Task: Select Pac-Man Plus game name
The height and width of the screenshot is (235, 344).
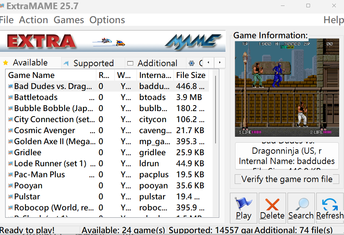Action: [39, 174]
